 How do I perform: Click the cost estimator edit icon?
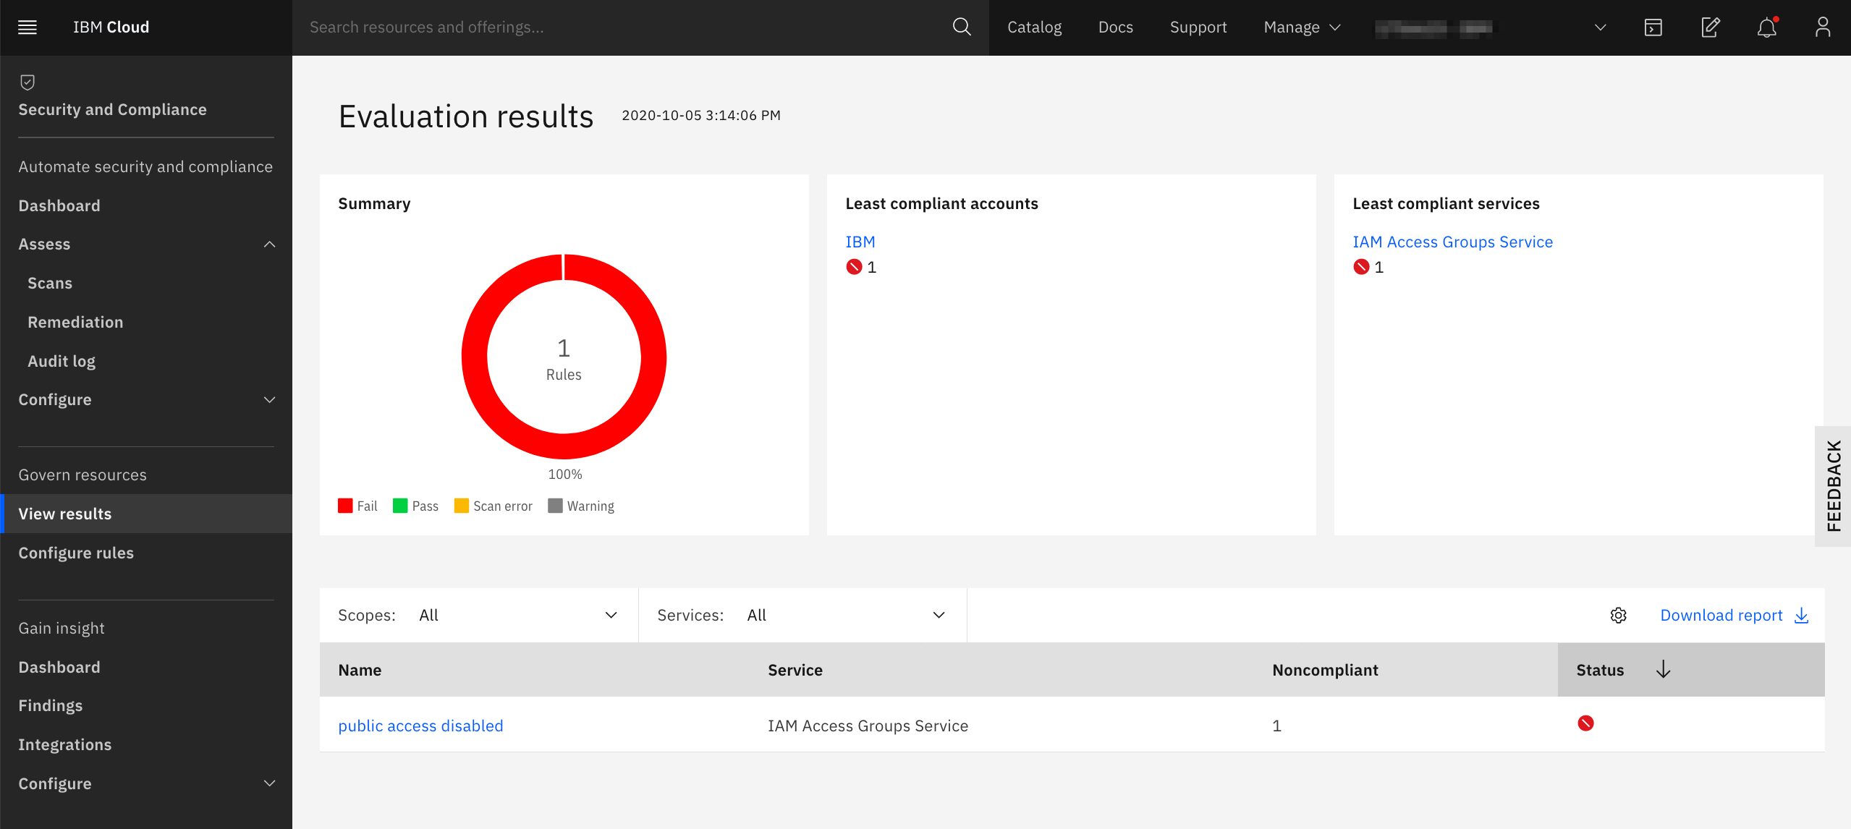click(1711, 27)
